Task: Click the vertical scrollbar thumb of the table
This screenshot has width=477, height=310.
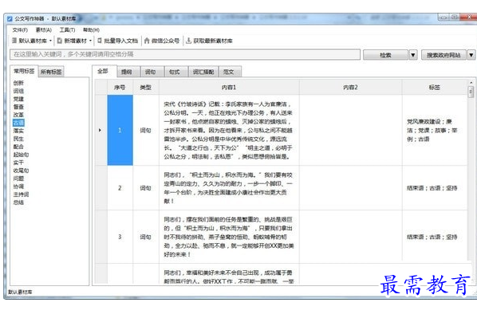Action: (x=471, y=92)
